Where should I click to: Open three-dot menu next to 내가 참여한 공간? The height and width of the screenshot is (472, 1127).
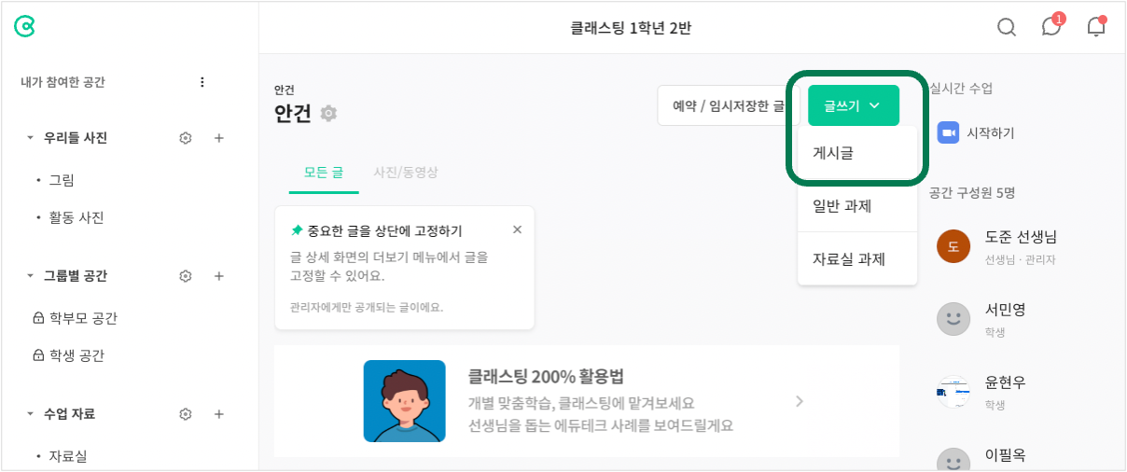pyautogui.click(x=202, y=82)
